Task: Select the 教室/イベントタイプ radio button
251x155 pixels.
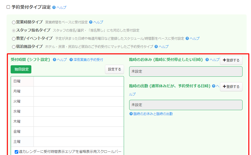Action: click(x=14, y=39)
